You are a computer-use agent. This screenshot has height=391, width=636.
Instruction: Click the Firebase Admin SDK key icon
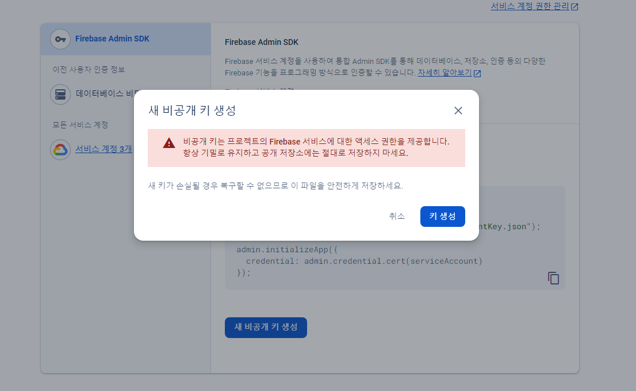coord(60,39)
